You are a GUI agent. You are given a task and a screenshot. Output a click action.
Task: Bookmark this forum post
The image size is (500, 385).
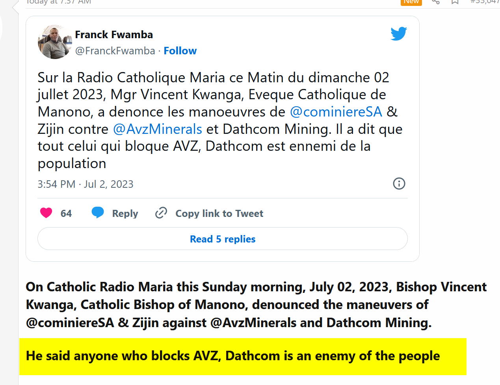[x=455, y=2]
